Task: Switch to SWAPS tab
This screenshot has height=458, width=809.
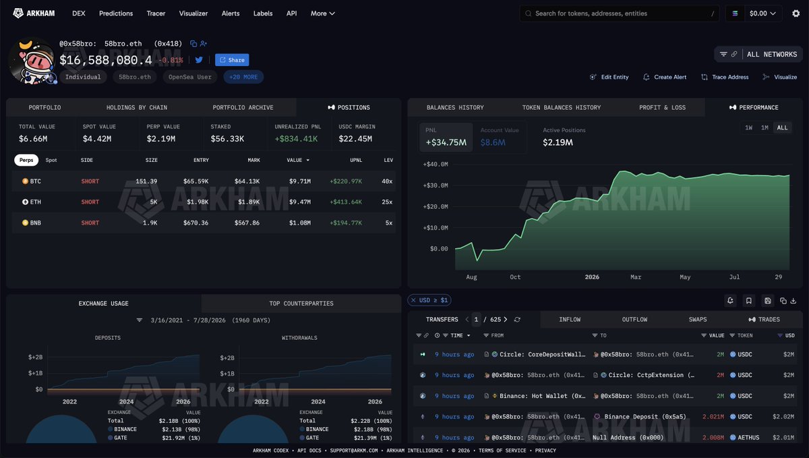Action: 698,320
